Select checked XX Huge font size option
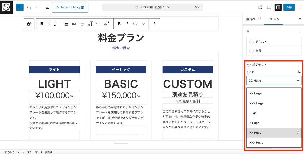304x154 pixels. tap(274, 133)
